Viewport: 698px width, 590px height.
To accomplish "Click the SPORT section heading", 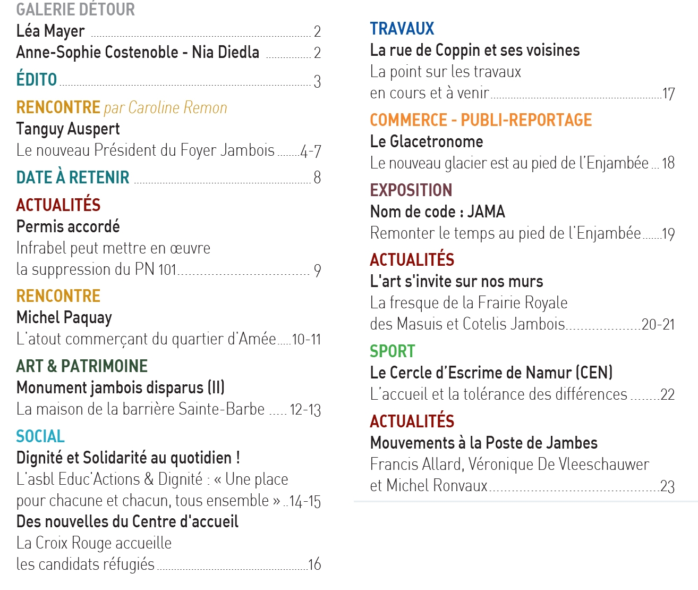I will 393,351.
